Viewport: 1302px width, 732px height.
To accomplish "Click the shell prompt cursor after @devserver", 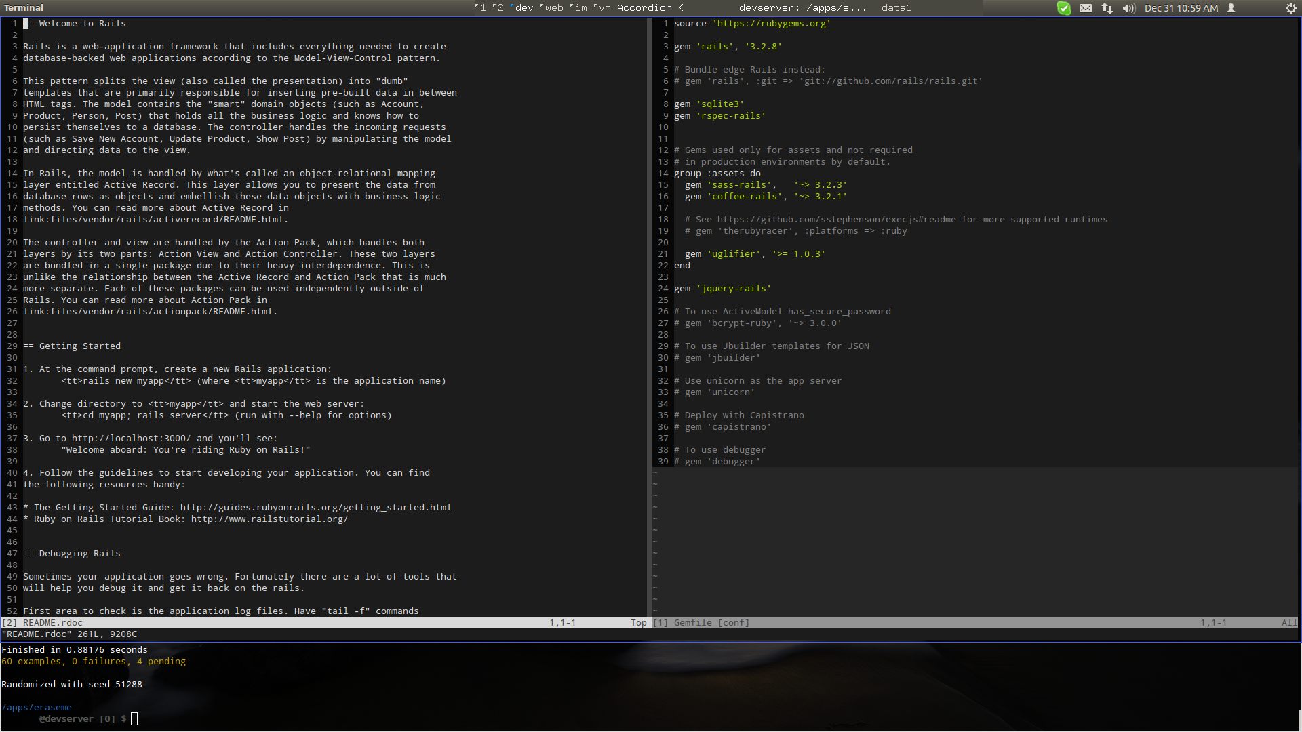I will click(134, 719).
